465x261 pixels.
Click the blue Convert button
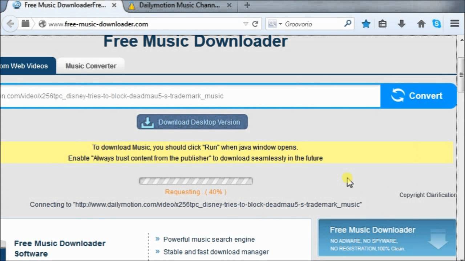tap(418, 96)
